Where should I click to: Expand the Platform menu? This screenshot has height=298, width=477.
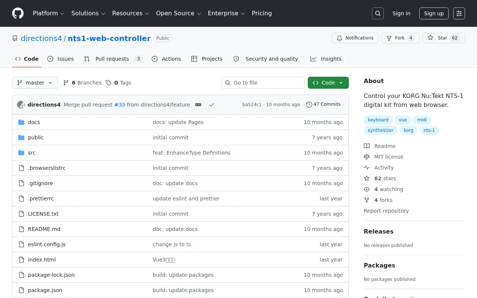coord(48,13)
